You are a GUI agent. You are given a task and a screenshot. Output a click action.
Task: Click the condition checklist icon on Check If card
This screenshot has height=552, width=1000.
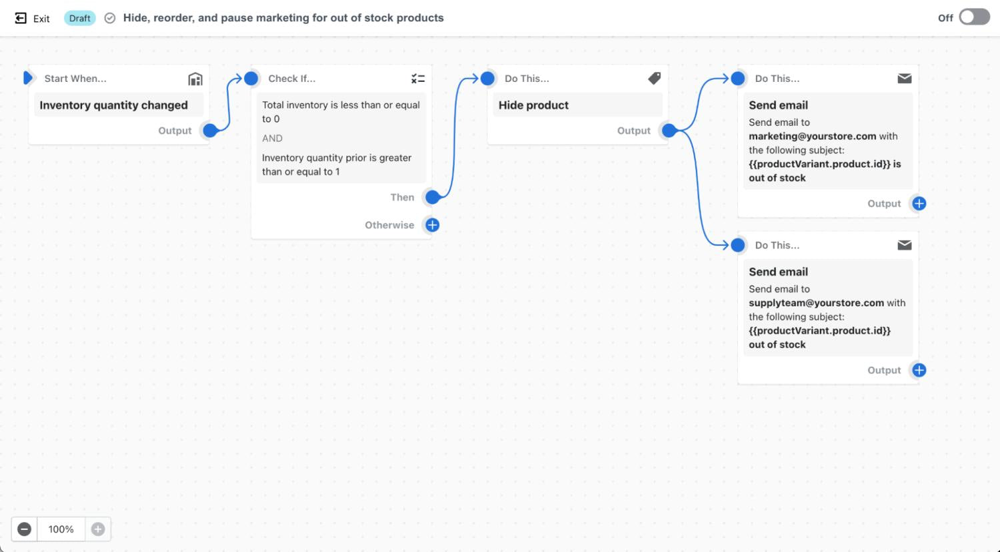[x=418, y=79]
